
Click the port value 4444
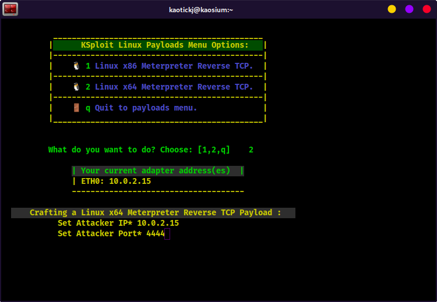point(155,233)
